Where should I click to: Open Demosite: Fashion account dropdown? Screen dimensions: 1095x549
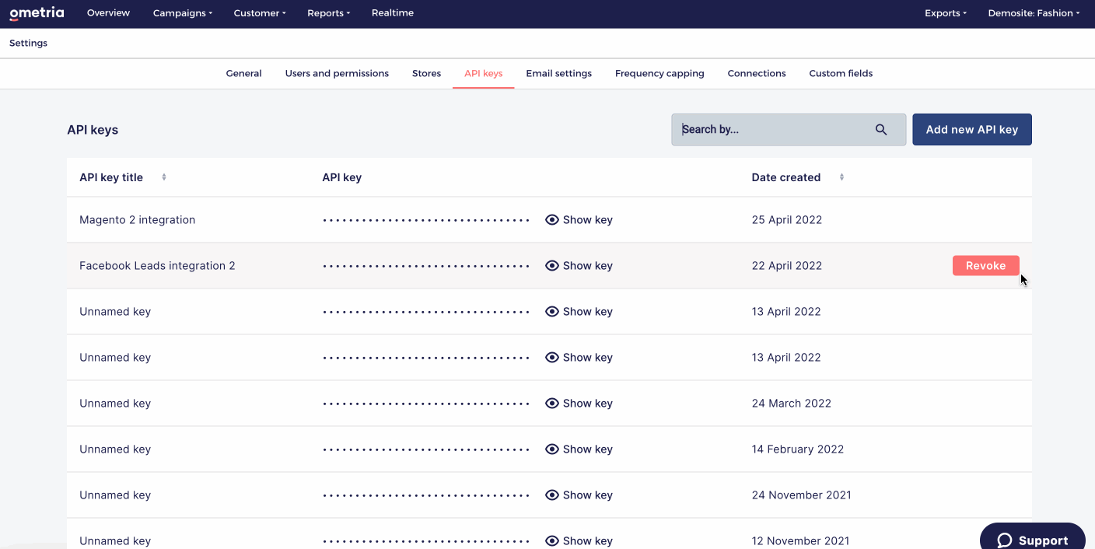point(1034,13)
